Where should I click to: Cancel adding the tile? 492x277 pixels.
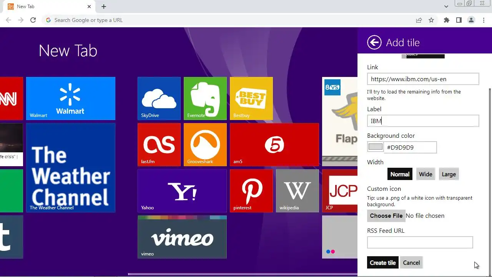point(411,263)
